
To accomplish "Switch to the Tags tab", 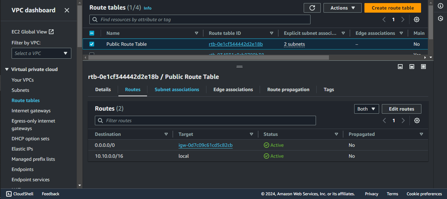I will 329,89.
